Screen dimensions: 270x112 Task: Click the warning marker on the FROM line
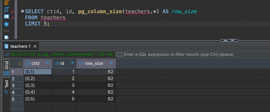click(x=13, y=18)
